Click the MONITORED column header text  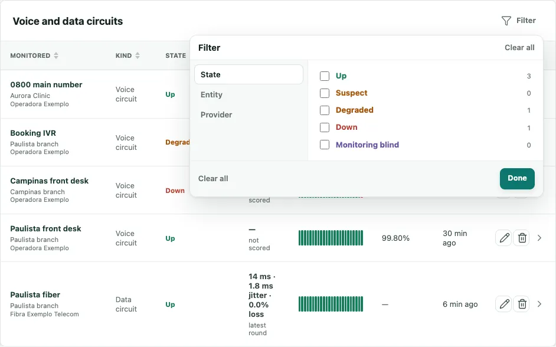click(x=30, y=55)
